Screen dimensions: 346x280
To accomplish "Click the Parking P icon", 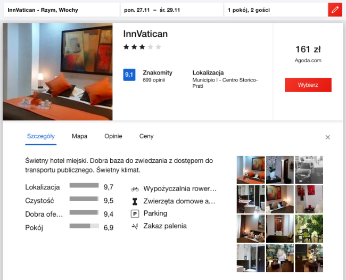I will pyautogui.click(x=135, y=213).
